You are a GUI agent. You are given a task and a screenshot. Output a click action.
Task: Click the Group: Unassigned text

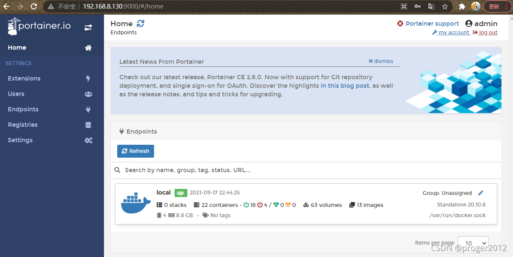[447, 193]
